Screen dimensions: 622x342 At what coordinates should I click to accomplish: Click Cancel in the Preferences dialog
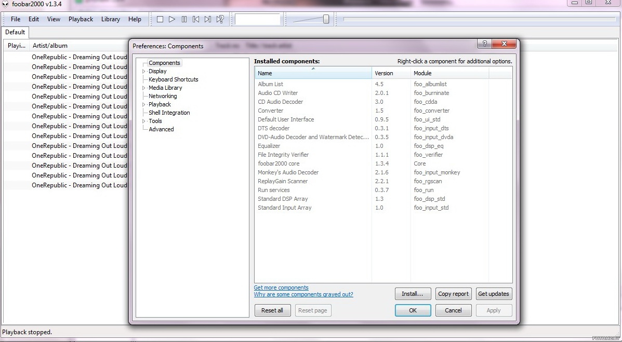click(x=454, y=310)
